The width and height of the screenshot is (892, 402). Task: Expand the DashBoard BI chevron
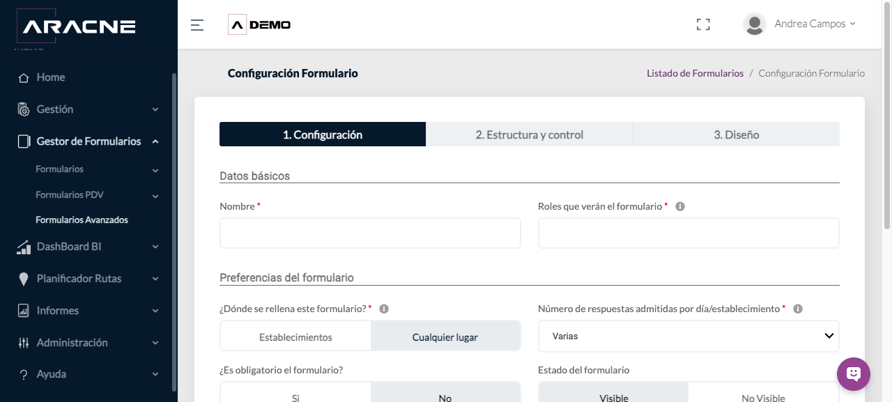[155, 247]
